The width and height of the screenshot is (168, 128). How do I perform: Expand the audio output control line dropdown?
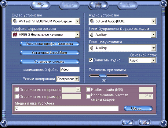(x=154, y=35)
